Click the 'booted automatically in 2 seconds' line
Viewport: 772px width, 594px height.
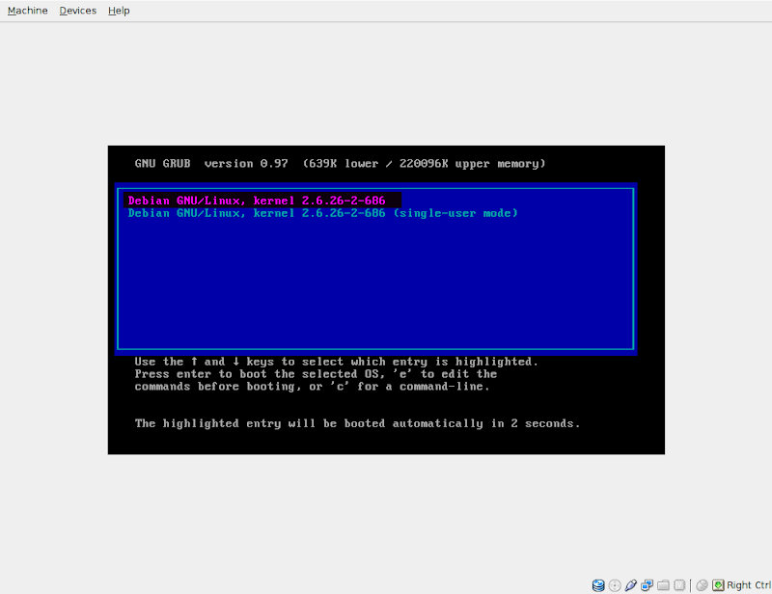pyautogui.click(x=357, y=423)
